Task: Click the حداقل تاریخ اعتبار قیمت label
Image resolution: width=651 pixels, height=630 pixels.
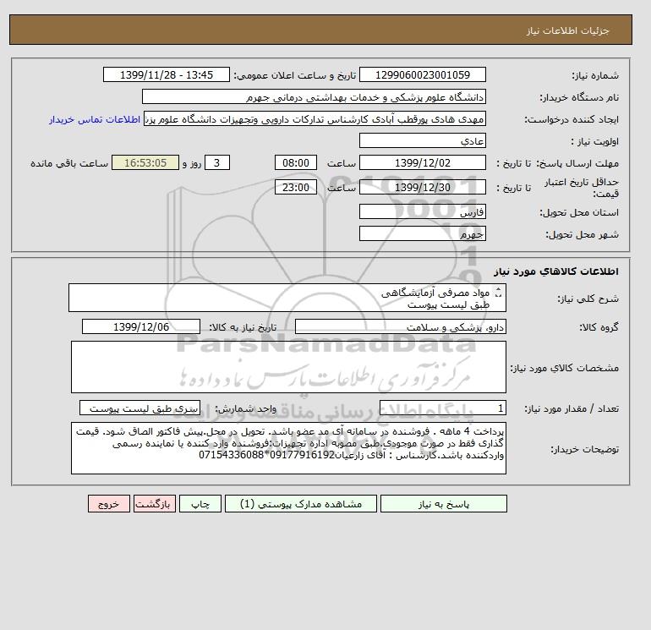Action: point(582,188)
